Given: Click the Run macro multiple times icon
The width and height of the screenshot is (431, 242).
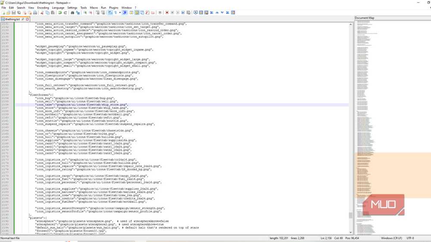Looking at the screenshot, I should (183, 12).
